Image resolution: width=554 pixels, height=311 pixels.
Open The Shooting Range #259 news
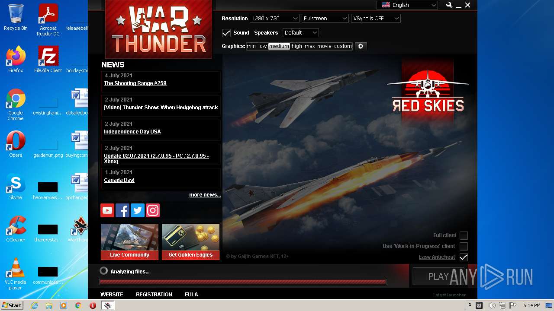pyautogui.click(x=135, y=83)
